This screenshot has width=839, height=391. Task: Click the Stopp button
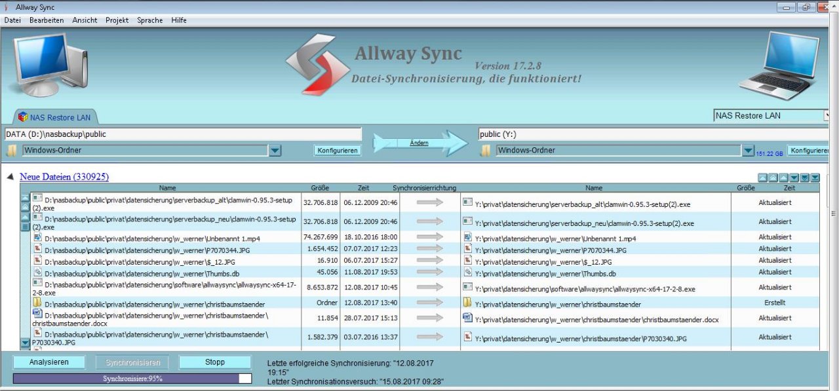click(215, 362)
